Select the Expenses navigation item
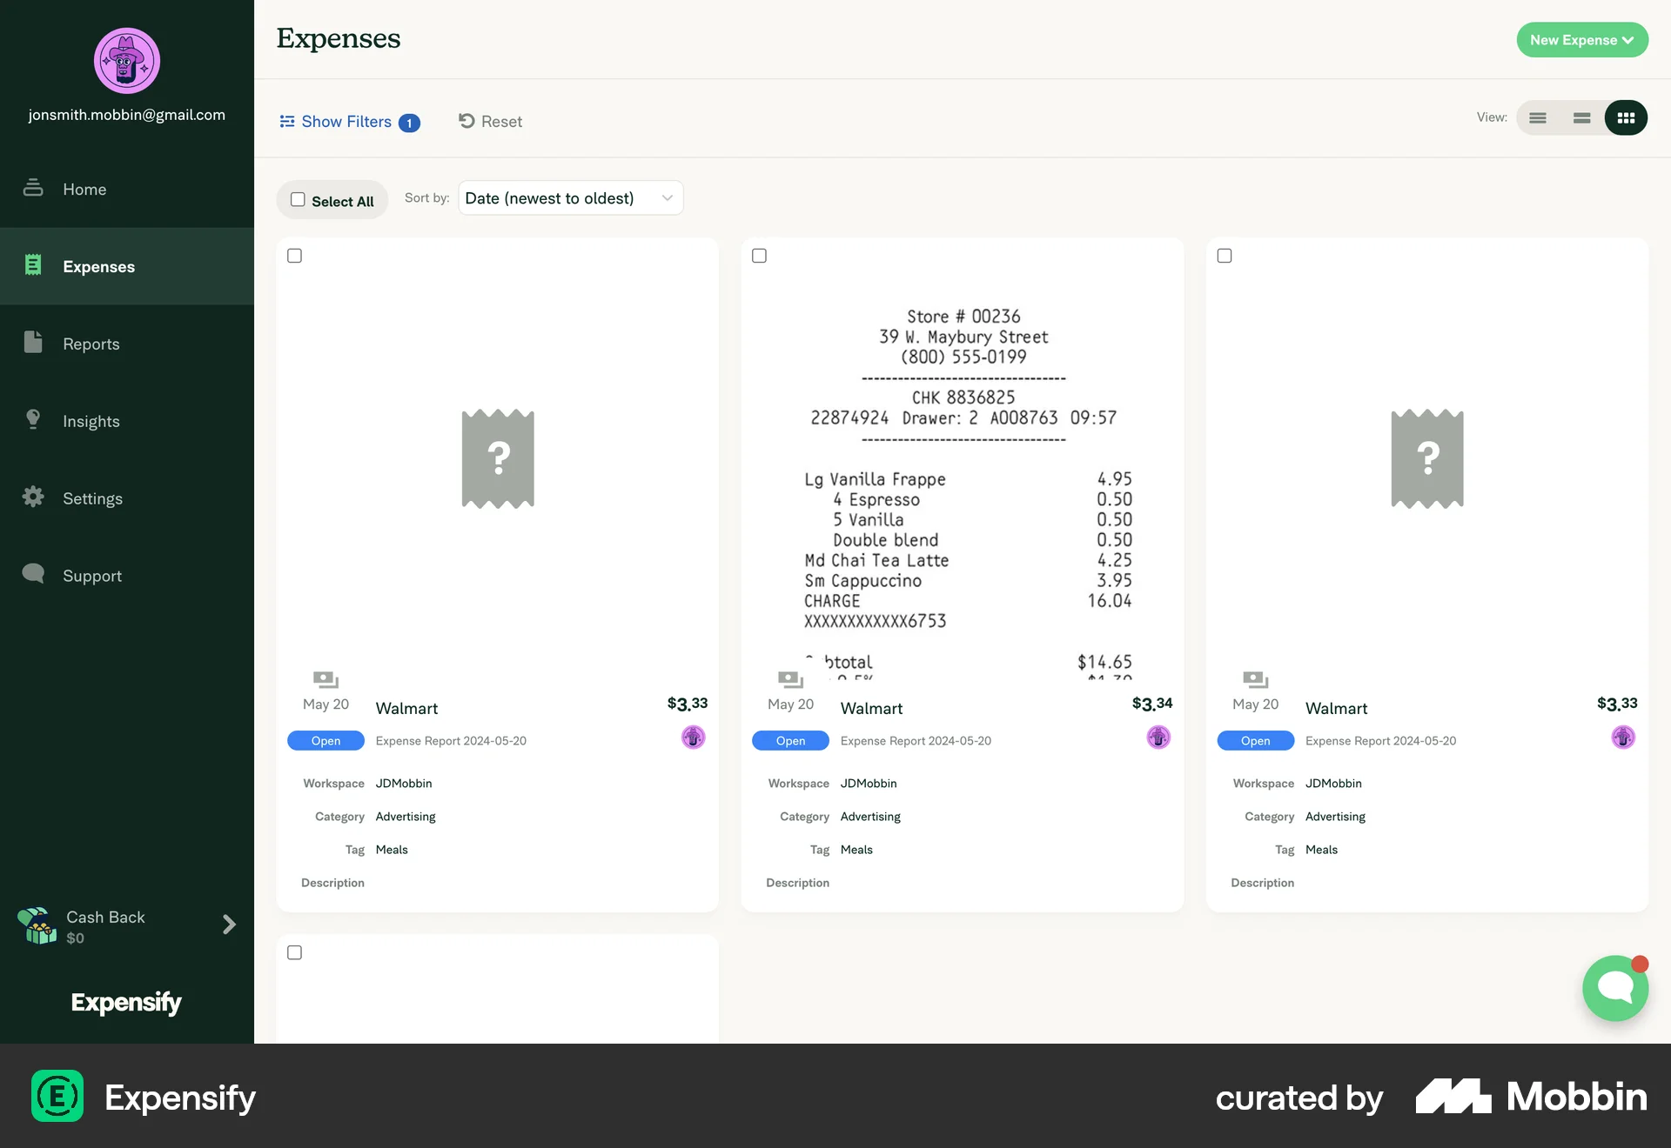Screen dimensions: 1671x1148 coord(98,266)
